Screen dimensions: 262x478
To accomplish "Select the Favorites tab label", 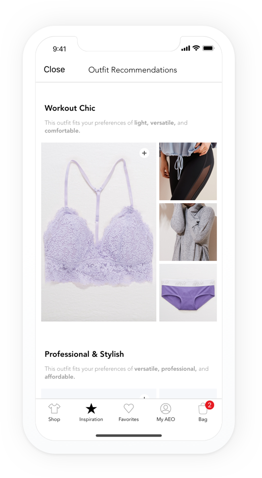I will click(129, 419).
